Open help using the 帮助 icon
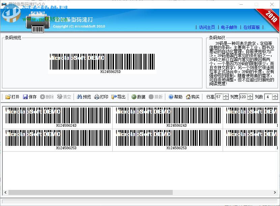 pyautogui.click(x=175, y=97)
